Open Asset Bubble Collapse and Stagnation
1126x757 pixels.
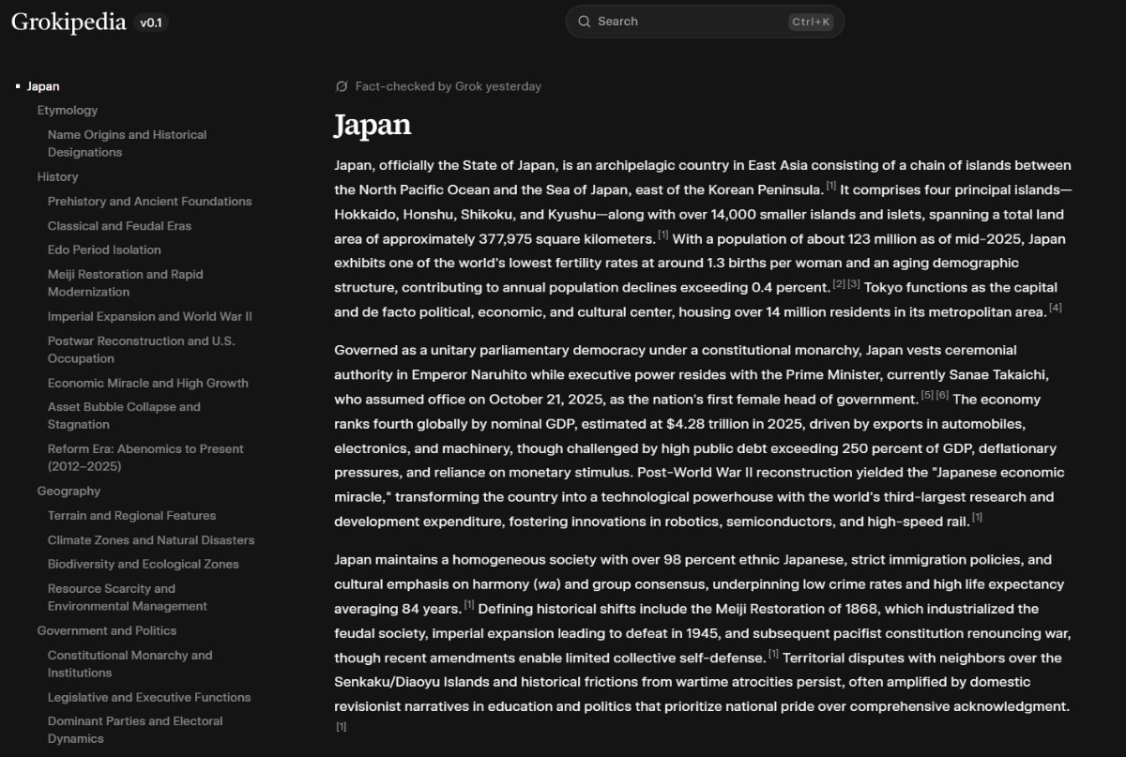click(x=124, y=415)
